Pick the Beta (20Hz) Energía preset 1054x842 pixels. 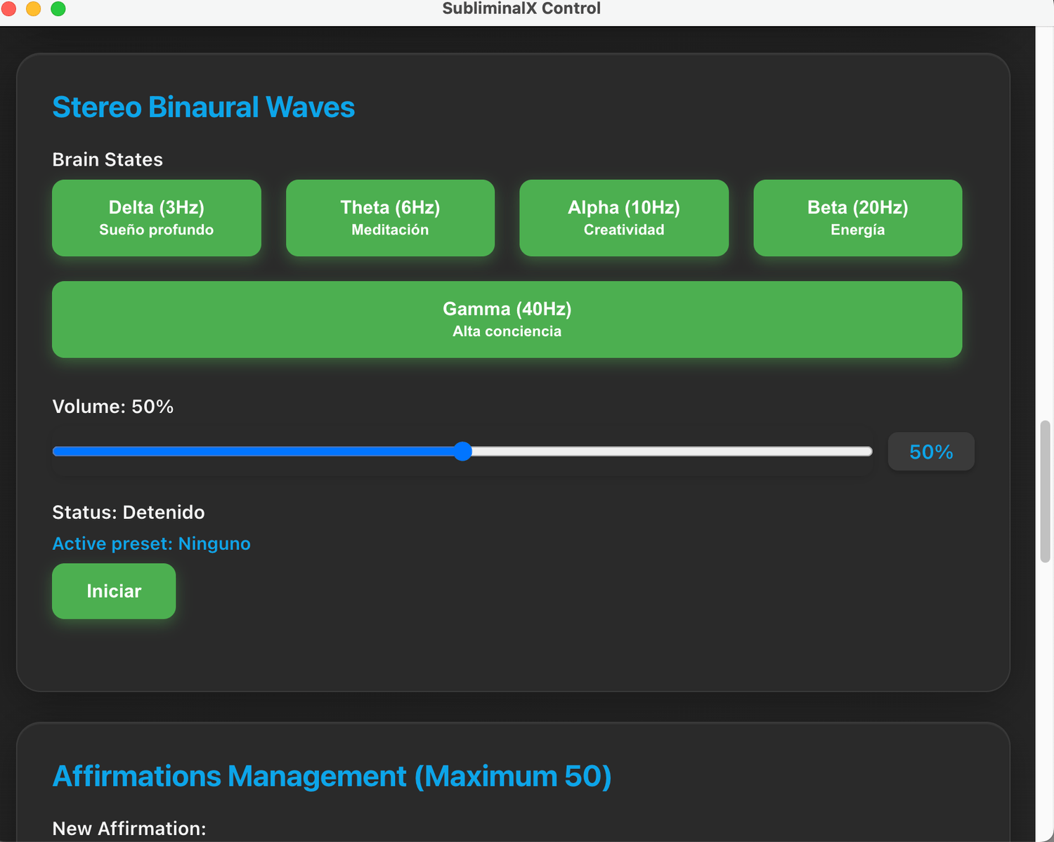click(x=857, y=218)
